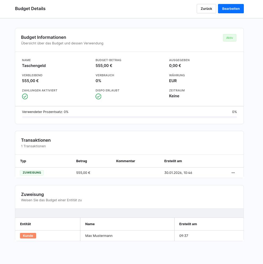Click the Budget Details page title
This screenshot has height=264, width=263.
click(x=30, y=9)
